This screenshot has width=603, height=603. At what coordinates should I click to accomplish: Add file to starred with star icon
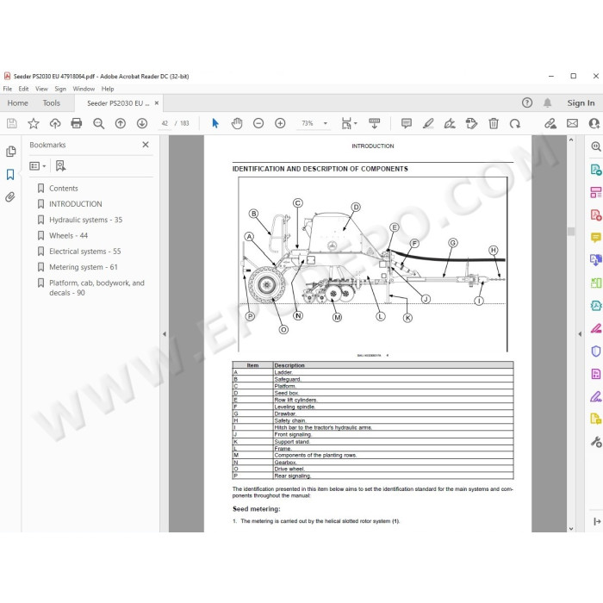(x=34, y=123)
